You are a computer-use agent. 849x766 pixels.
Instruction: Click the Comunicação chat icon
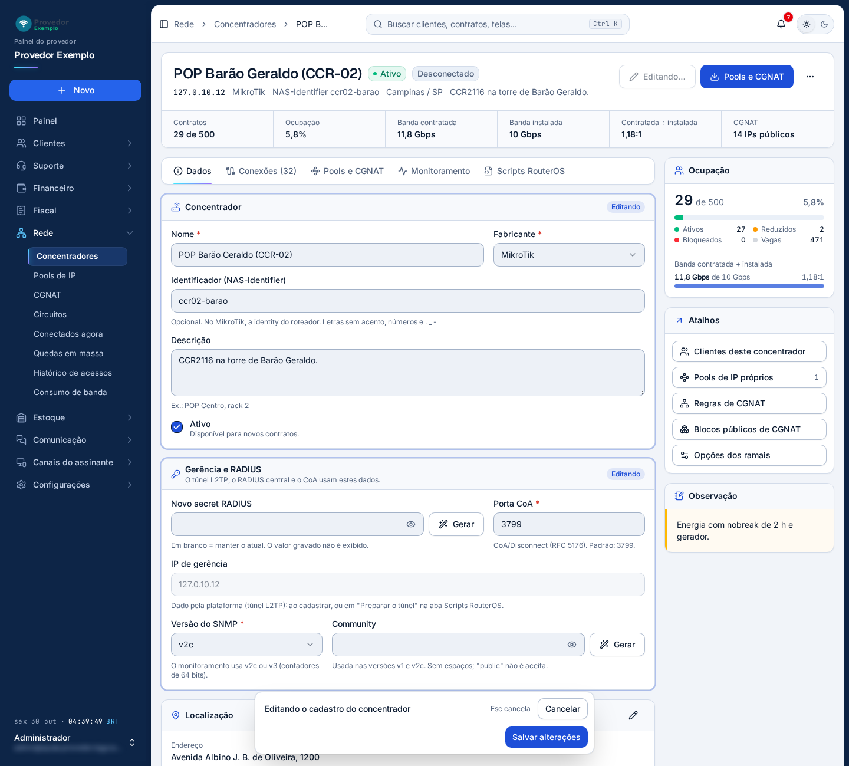tap(21, 440)
